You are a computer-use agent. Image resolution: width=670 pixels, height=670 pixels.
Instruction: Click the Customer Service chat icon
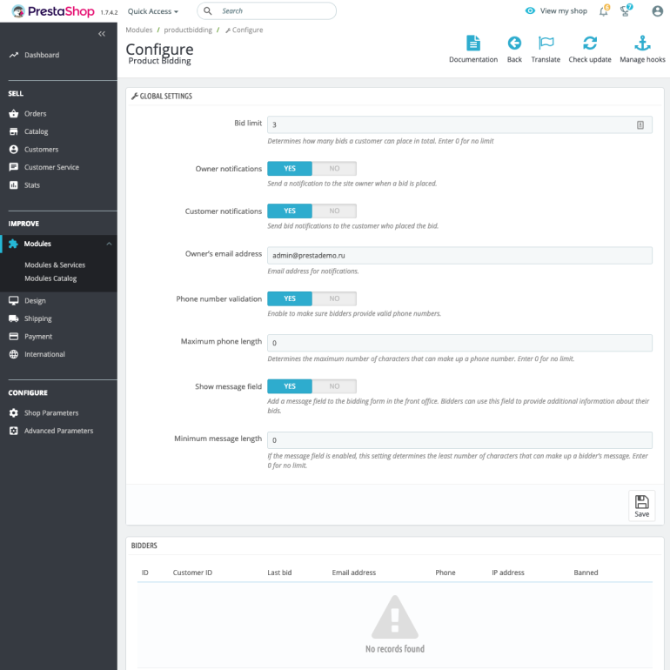coord(14,167)
